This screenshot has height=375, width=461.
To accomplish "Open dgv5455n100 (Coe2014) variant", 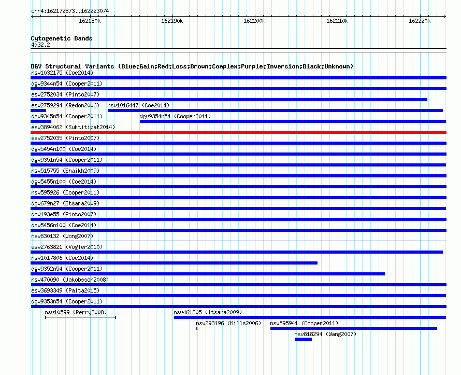I will (x=238, y=187).
